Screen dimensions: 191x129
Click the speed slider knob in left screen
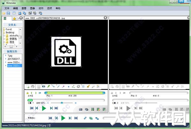click(x=62, y=103)
